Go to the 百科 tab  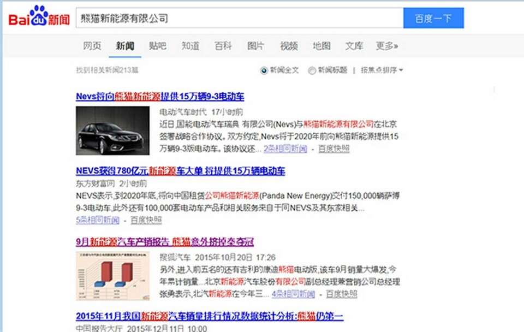pos(223,46)
